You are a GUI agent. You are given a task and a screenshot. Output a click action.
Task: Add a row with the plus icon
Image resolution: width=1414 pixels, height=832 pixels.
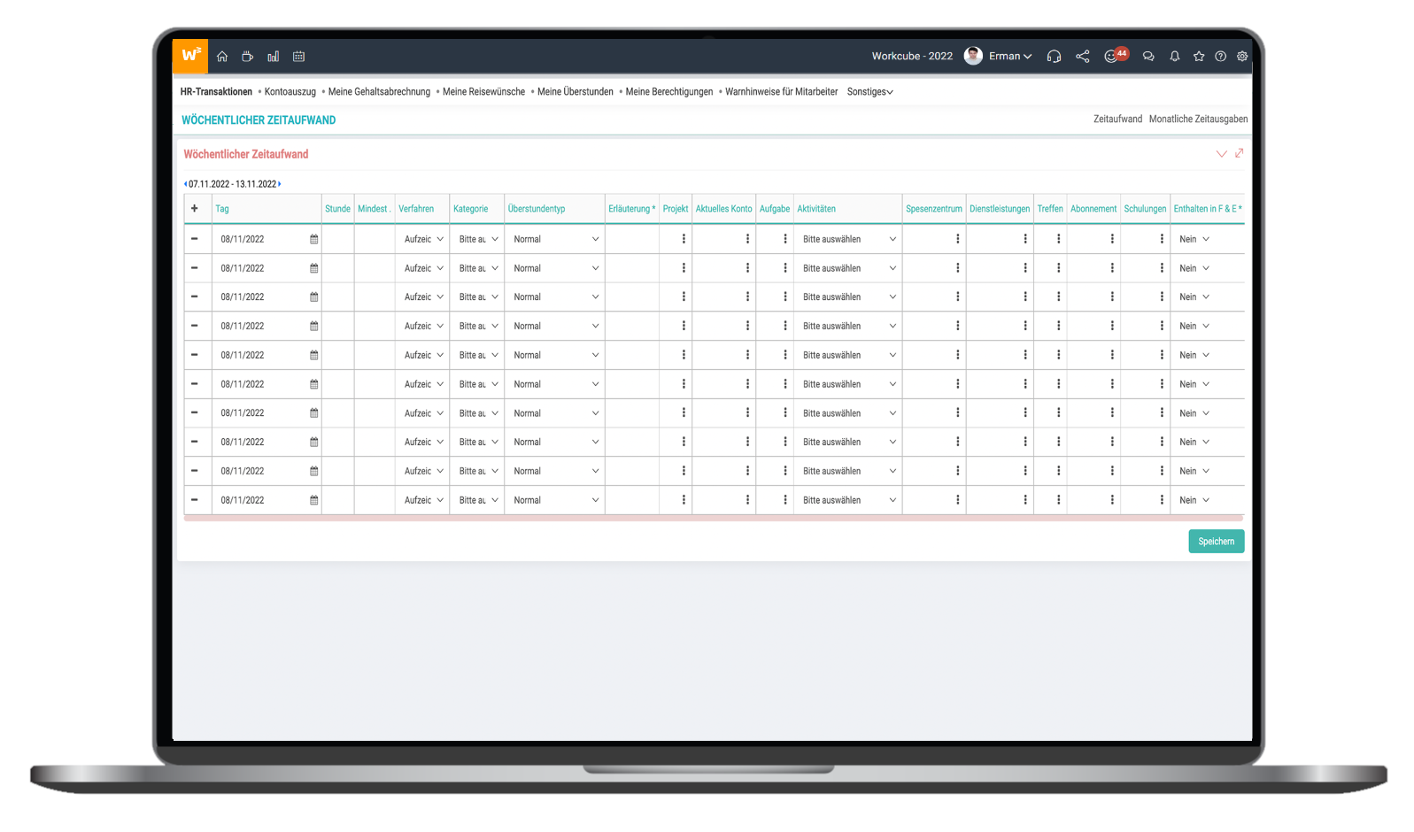(195, 209)
